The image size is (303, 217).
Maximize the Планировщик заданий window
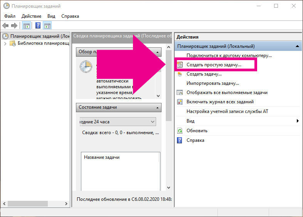[276, 6]
